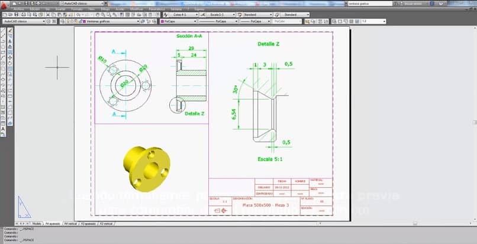Open the PorCapa lineweight dropdown

point(255,21)
